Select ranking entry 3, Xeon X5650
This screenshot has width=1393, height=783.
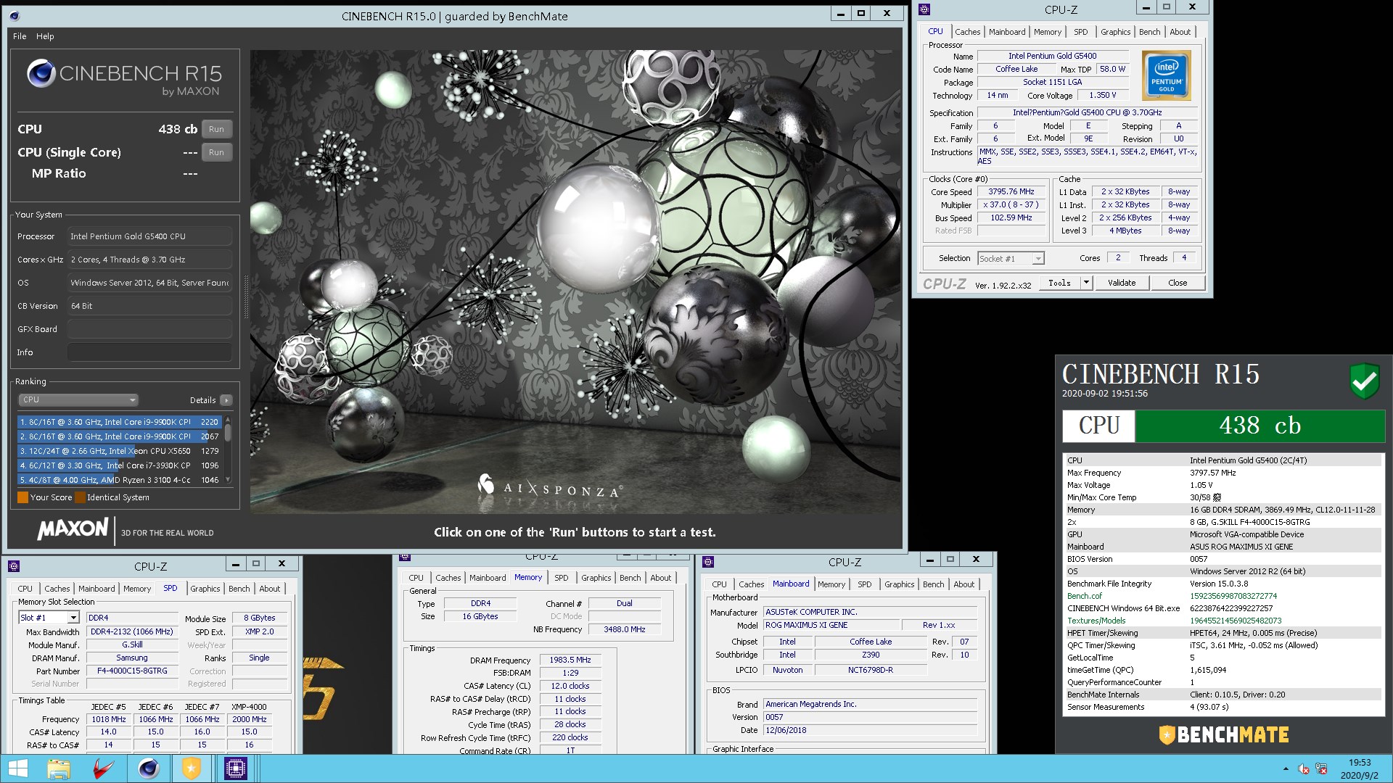pyautogui.click(x=119, y=451)
